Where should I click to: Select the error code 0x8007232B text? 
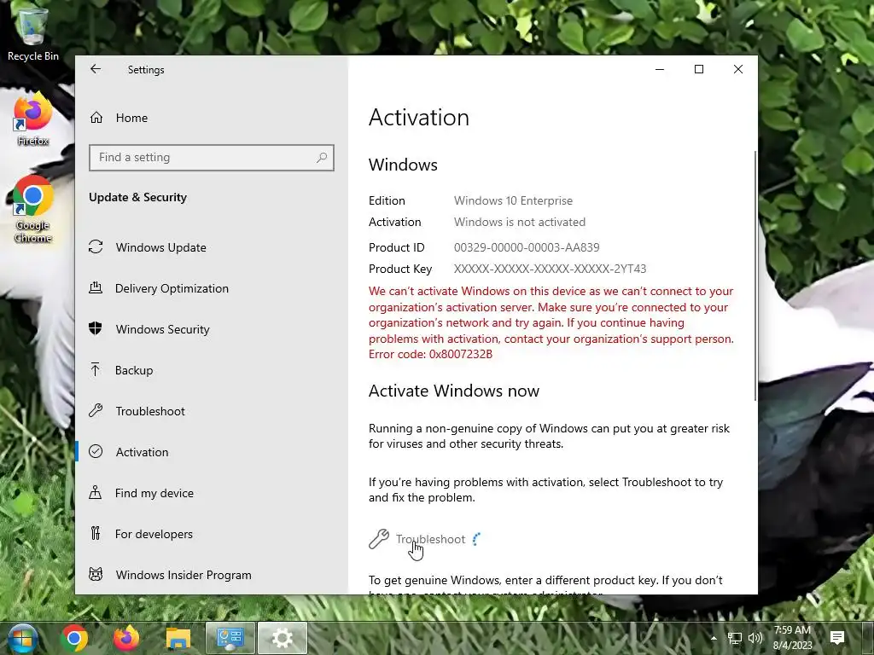point(461,354)
